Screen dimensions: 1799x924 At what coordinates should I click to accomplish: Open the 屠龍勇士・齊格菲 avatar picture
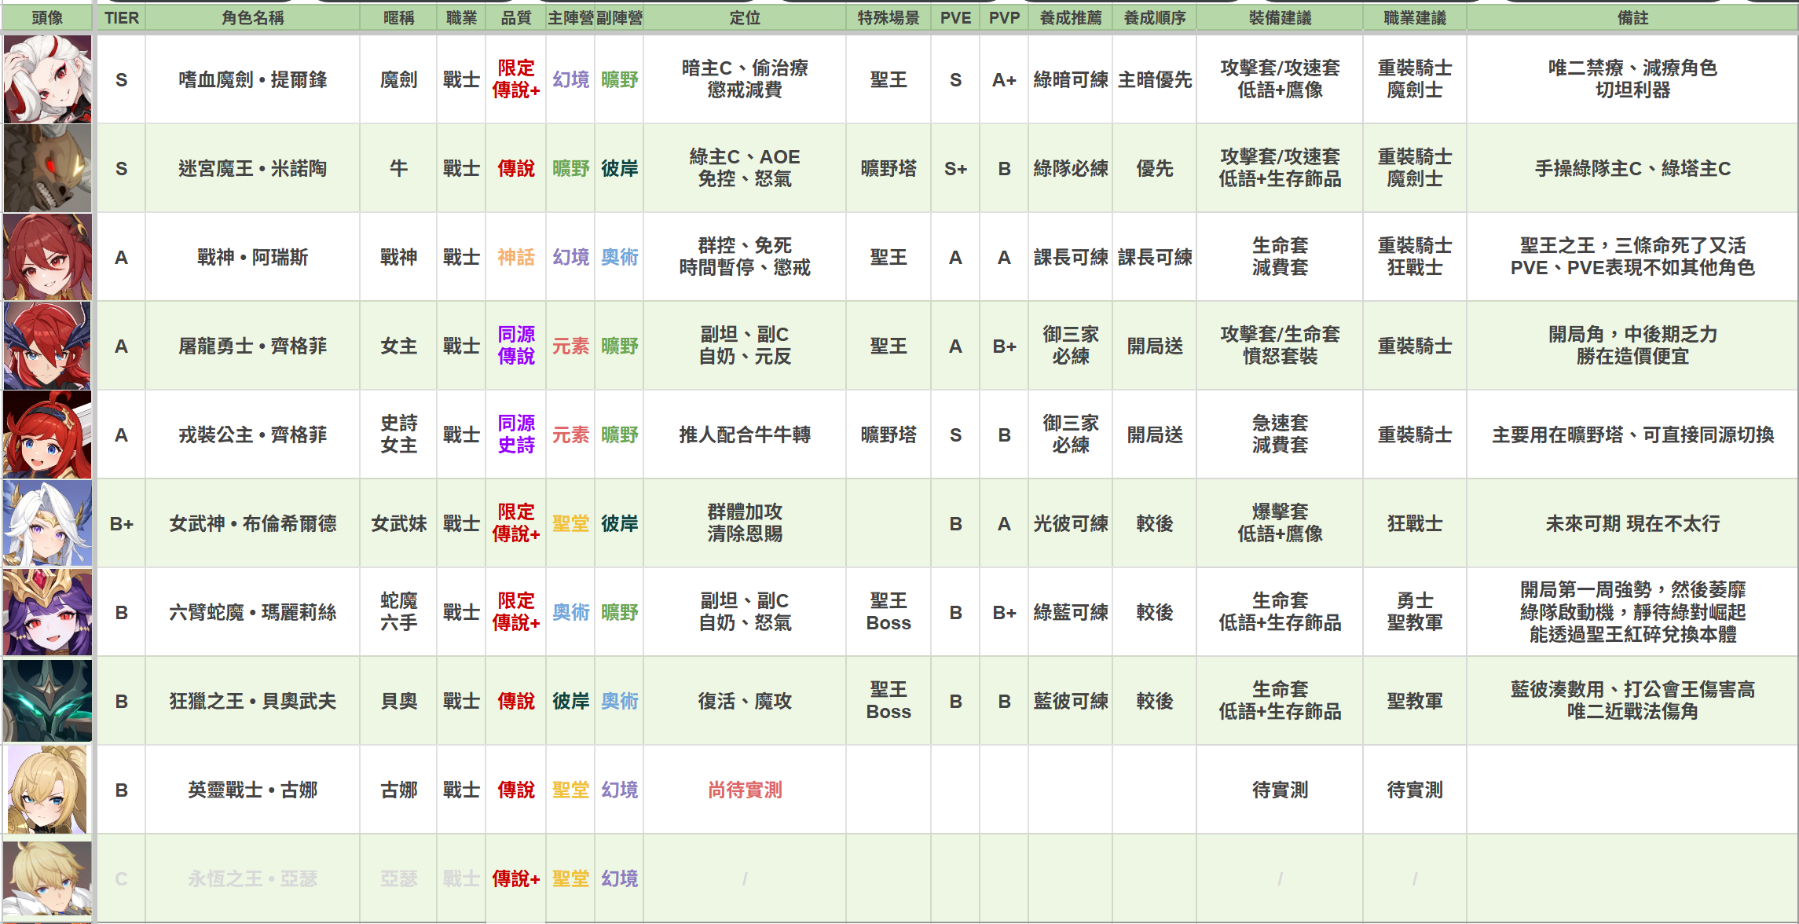[x=47, y=346]
